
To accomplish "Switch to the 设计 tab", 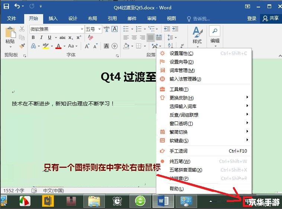I will pyautogui.click(x=73, y=19).
